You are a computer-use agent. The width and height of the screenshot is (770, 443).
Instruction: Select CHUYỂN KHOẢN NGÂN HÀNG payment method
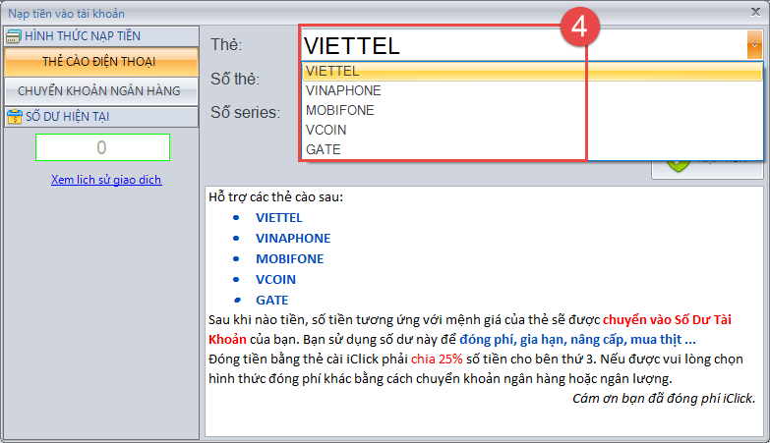101,90
